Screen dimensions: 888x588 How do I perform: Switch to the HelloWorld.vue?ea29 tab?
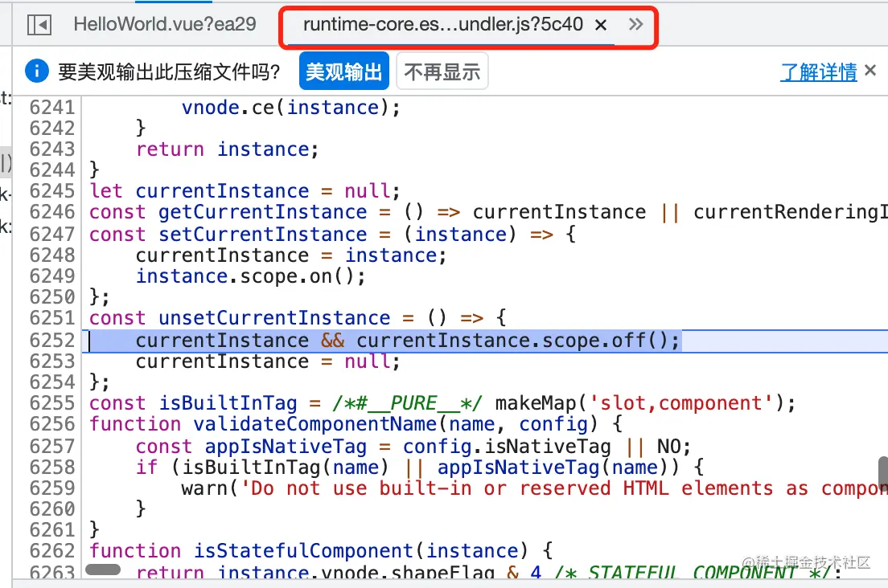tap(165, 24)
